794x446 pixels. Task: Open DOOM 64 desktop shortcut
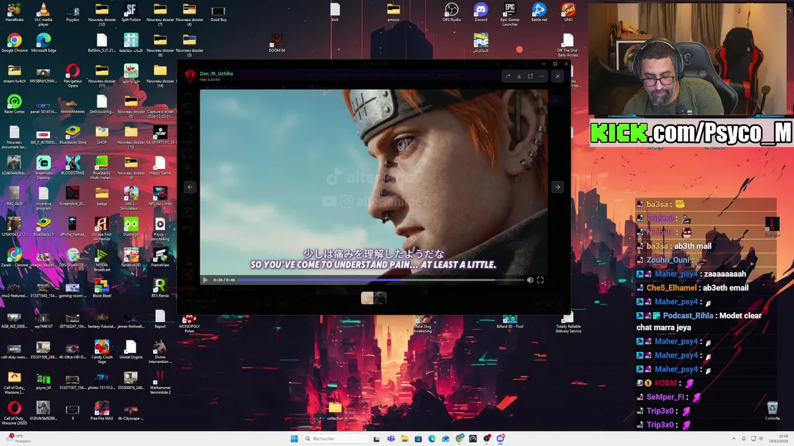click(x=277, y=43)
